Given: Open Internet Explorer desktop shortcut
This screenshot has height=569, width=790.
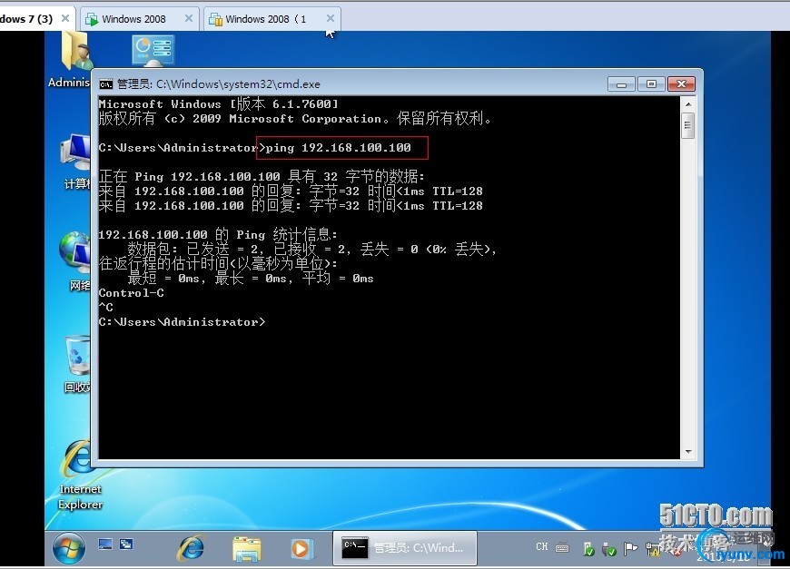Looking at the screenshot, I should pos(79,475).
